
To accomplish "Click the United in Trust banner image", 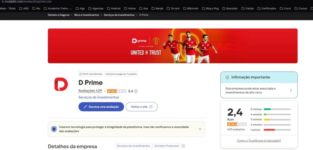I will click(x=173, y=46).
